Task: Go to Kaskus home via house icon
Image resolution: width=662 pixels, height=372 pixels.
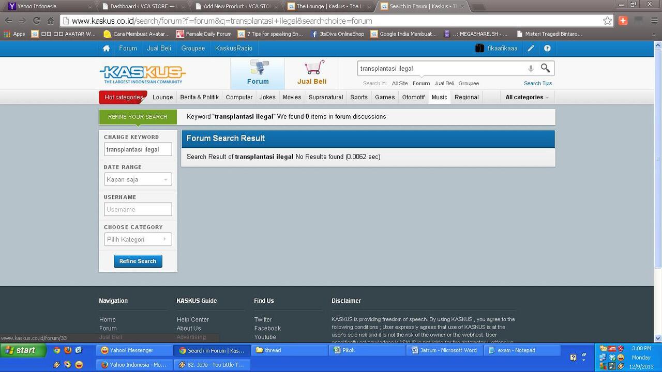Action: tap(106, 48)
